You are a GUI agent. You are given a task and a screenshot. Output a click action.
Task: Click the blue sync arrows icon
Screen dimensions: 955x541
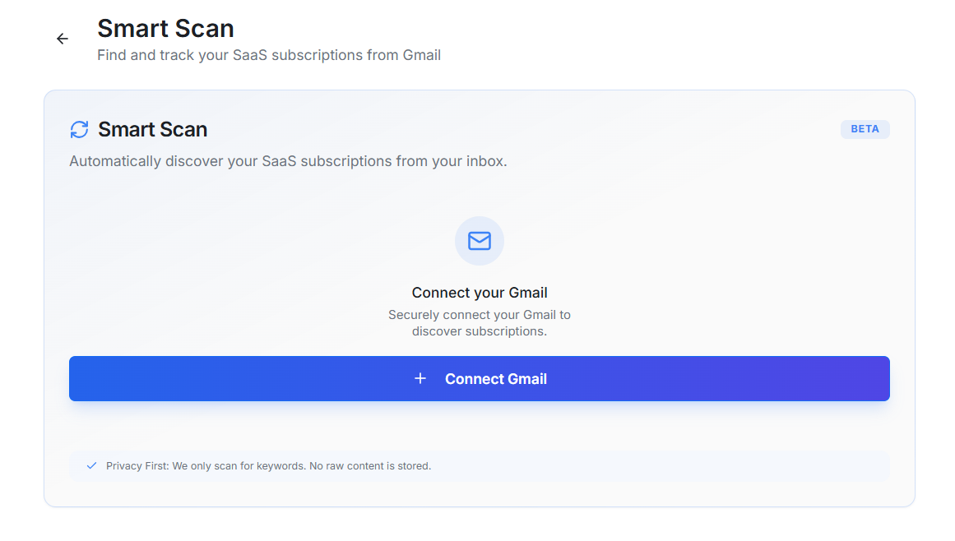(x=79, y=129)
